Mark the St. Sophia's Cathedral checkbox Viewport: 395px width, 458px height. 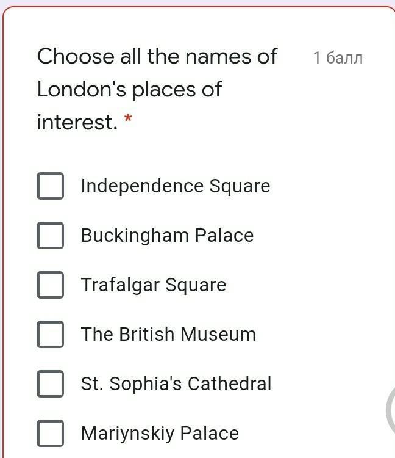tap(50, 384)
